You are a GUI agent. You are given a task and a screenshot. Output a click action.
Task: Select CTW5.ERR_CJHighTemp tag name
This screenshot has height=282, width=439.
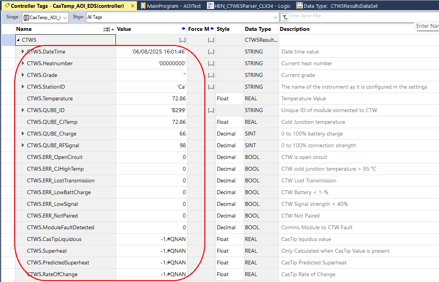[x=55, y=169]
